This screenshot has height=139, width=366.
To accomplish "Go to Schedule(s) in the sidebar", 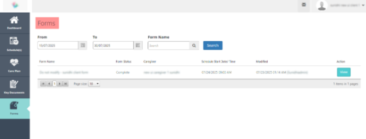I will tap(15, 44).
